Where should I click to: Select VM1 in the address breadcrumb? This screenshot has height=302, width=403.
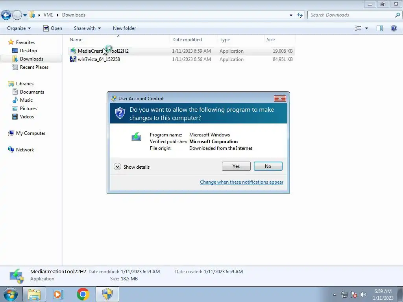point(48,15)
